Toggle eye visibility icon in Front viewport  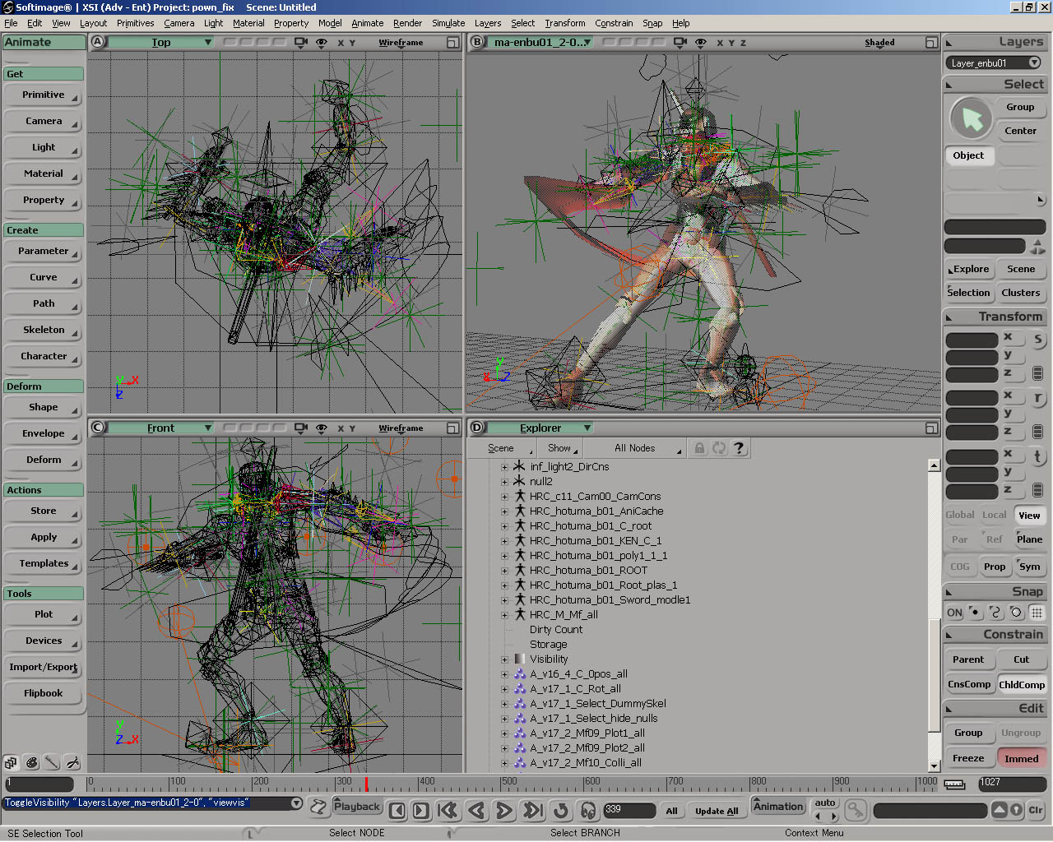[322, 428]
